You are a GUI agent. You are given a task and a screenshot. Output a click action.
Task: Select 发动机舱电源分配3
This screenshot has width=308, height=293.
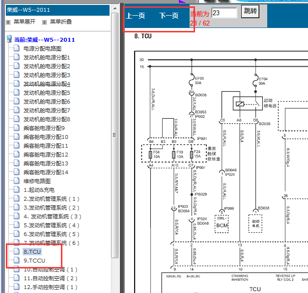pos(47,75)
